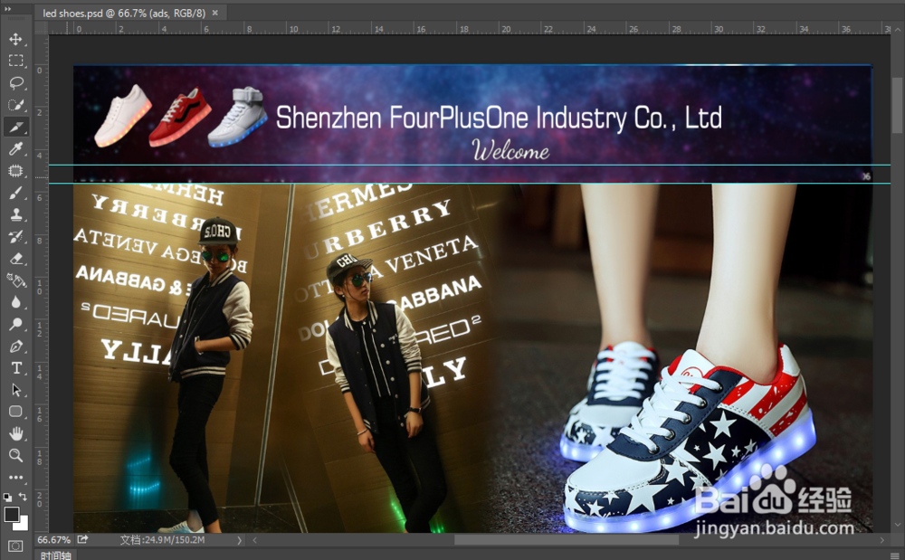Screen dimensions: 905x560
Task: Click the 文档:24.9M/150.2M status text
Action: [x=162, y=540]
